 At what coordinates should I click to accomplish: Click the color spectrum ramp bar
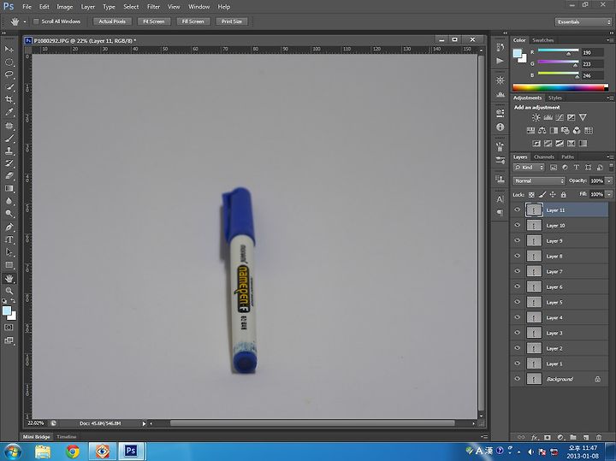pyautogui.click(x=560, y=87)
